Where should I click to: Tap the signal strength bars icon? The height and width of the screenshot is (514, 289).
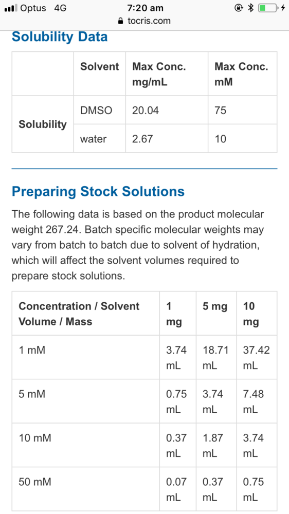coord(11,8)
